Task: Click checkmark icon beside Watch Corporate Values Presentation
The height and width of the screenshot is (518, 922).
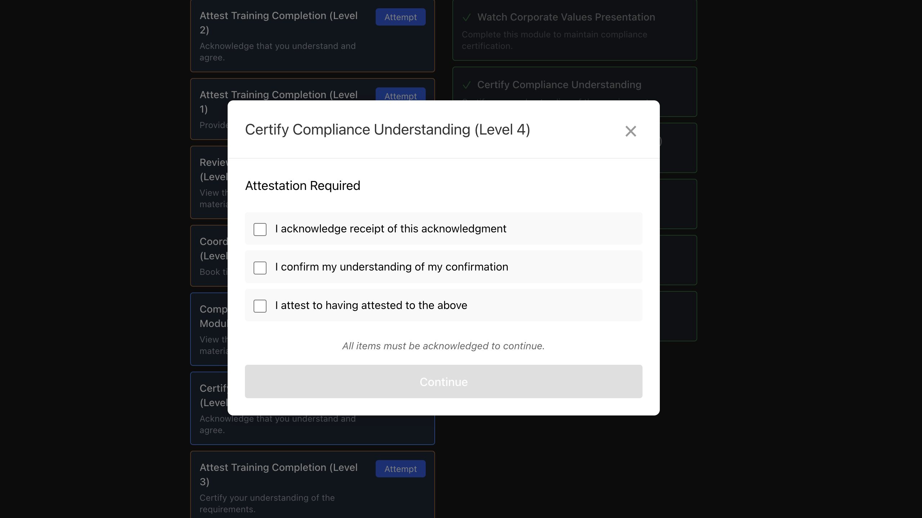Action: pos(467,17)
